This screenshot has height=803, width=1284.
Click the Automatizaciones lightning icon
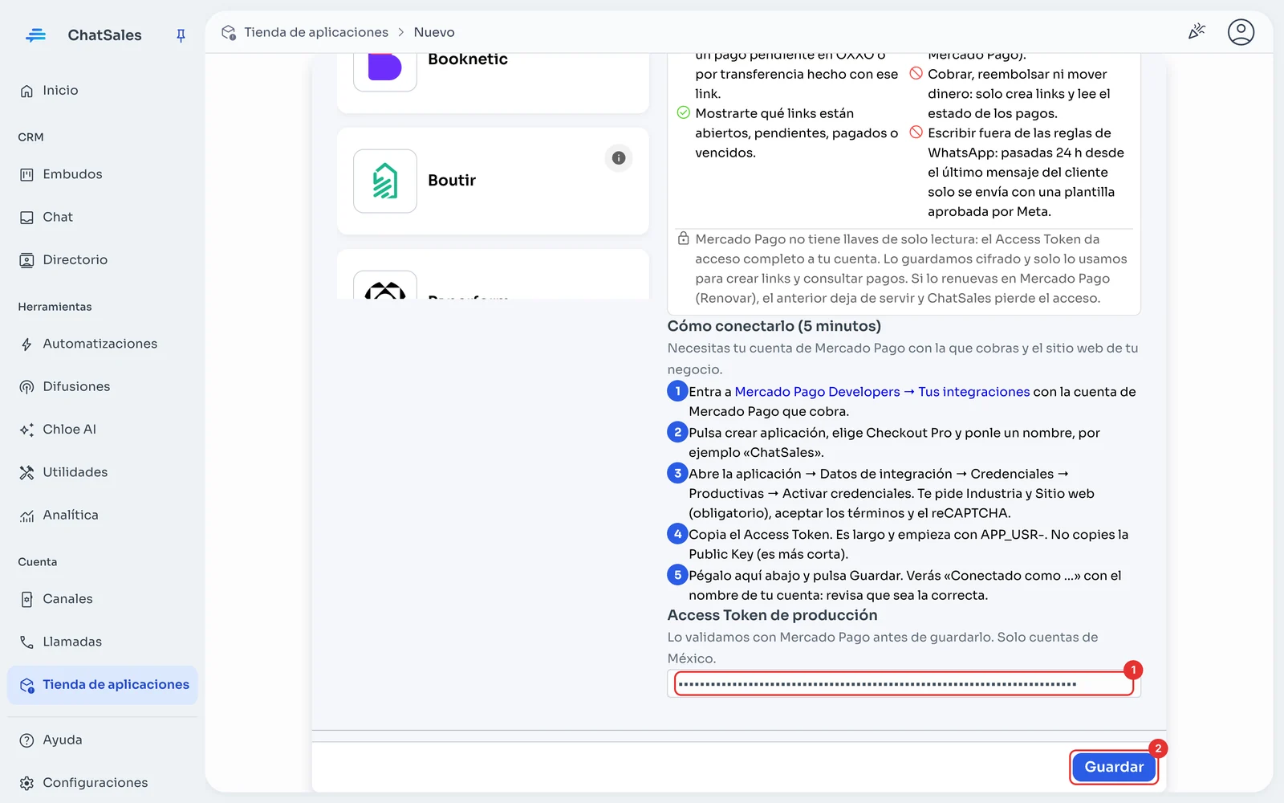[26, 344]
